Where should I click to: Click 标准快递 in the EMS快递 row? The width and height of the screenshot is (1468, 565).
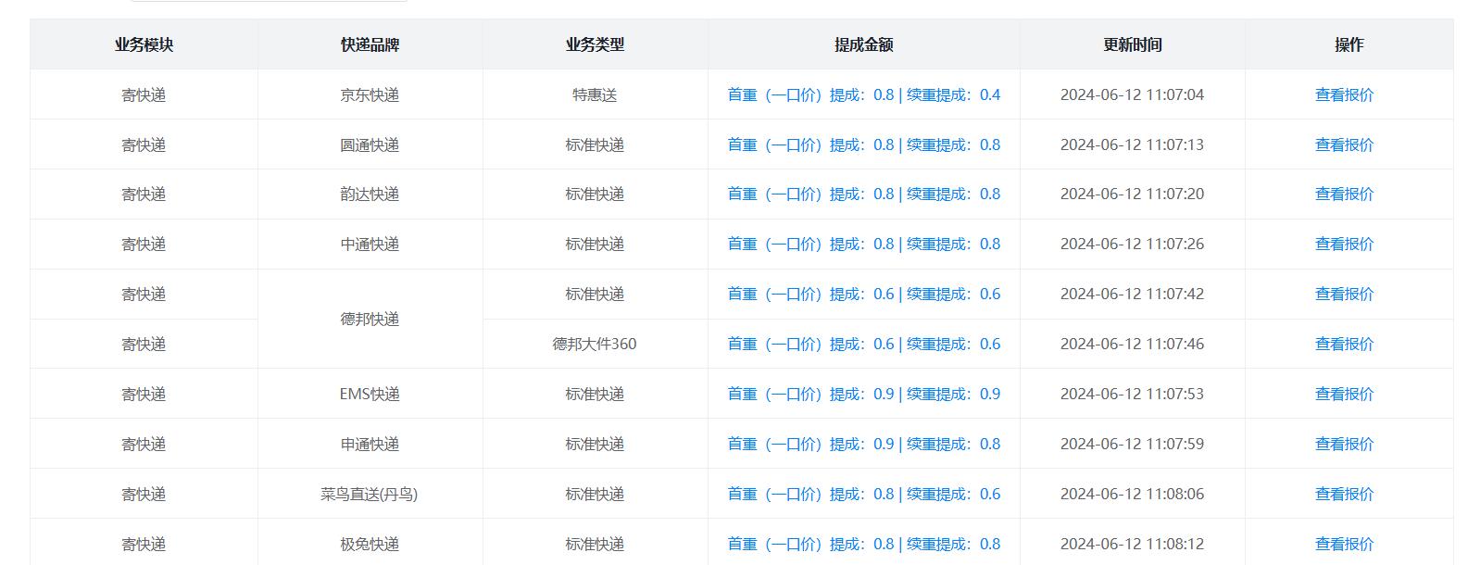[595, 394]
